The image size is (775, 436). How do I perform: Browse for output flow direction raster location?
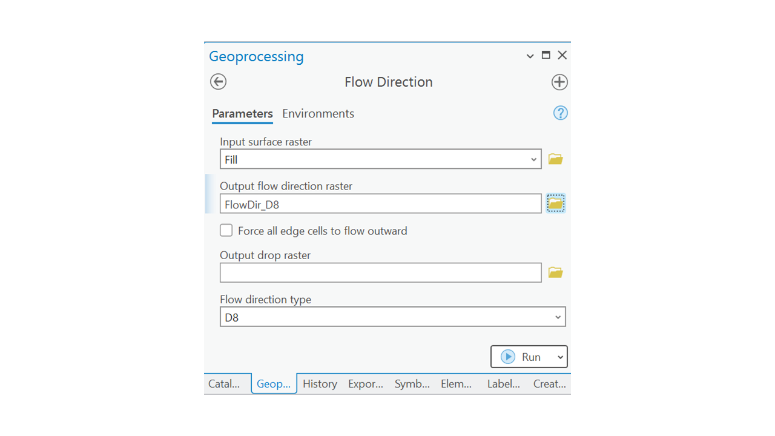pyautogui.click(x=555, y=204)
